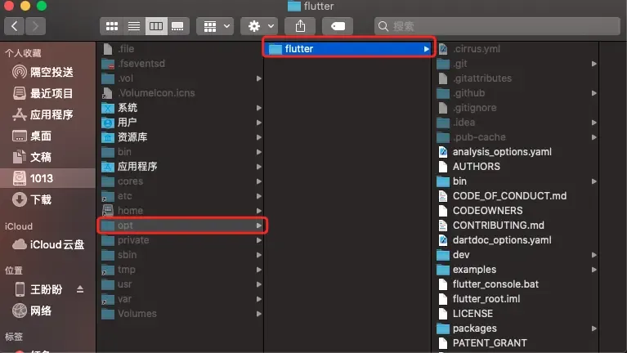
Task: Select CODE_OF_CONDUCT.md file
Action: (516, 196)
